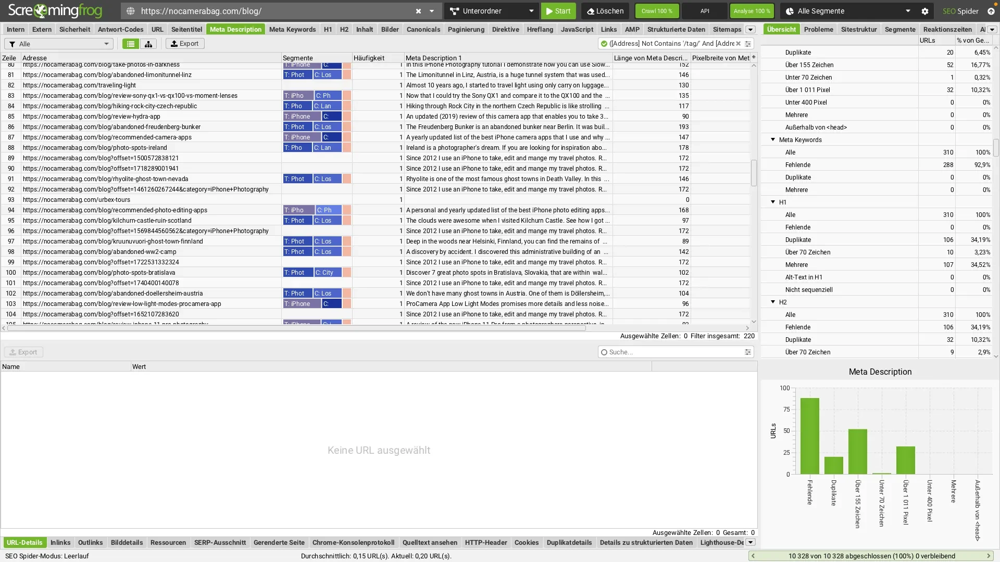Remove the address filter with its X

click(x=738, y=44)
